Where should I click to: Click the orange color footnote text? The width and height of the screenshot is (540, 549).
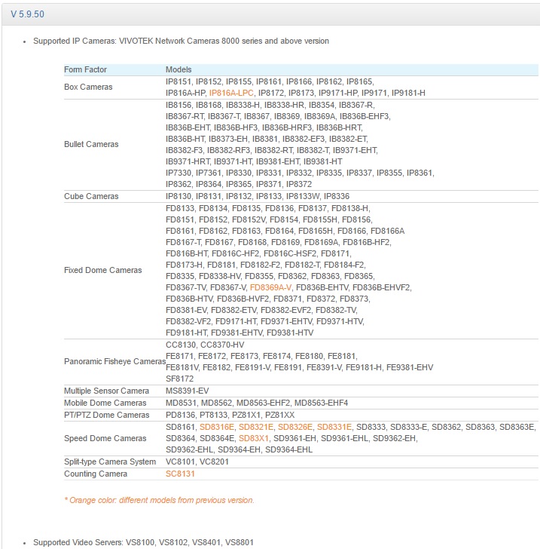click(159, 500)
